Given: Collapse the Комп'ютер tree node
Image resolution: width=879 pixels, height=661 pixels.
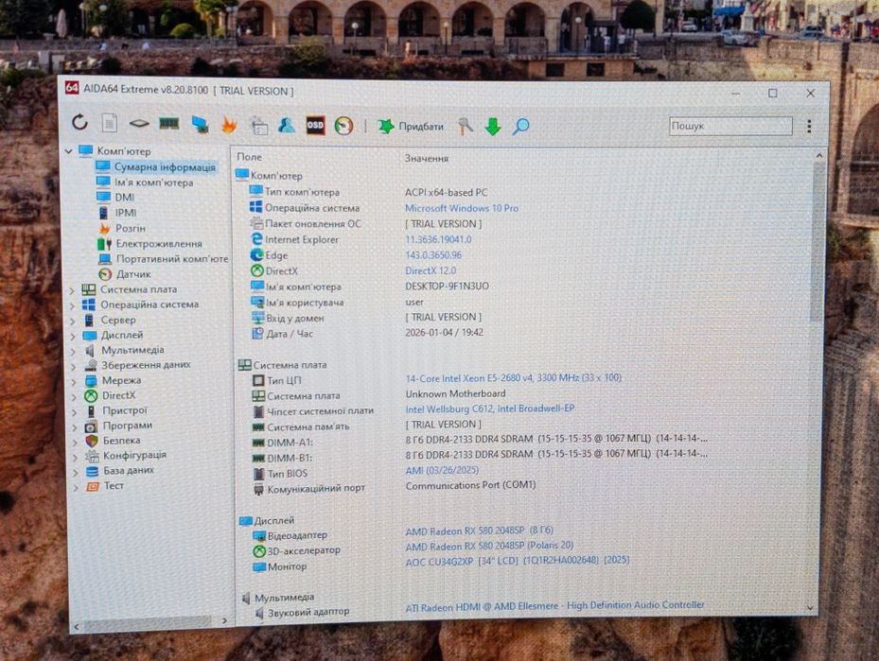Looking at the screenshot, I should tap(69, 150).
